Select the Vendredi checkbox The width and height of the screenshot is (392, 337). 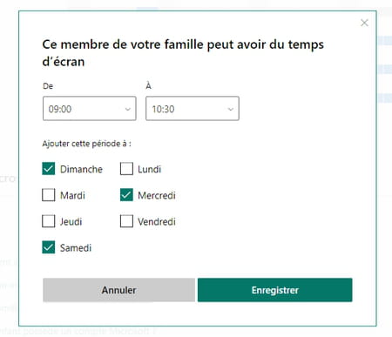point(126,221)
